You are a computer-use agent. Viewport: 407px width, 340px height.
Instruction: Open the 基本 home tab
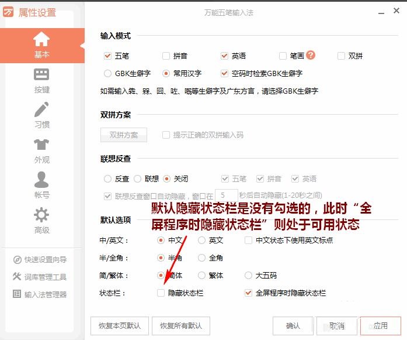pos(41,46)
